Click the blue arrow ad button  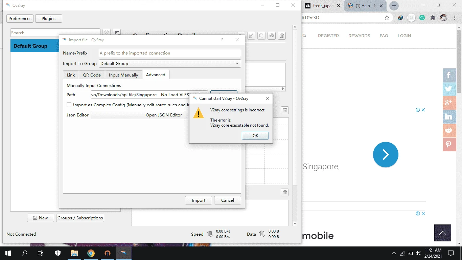(x=386, y=154)
